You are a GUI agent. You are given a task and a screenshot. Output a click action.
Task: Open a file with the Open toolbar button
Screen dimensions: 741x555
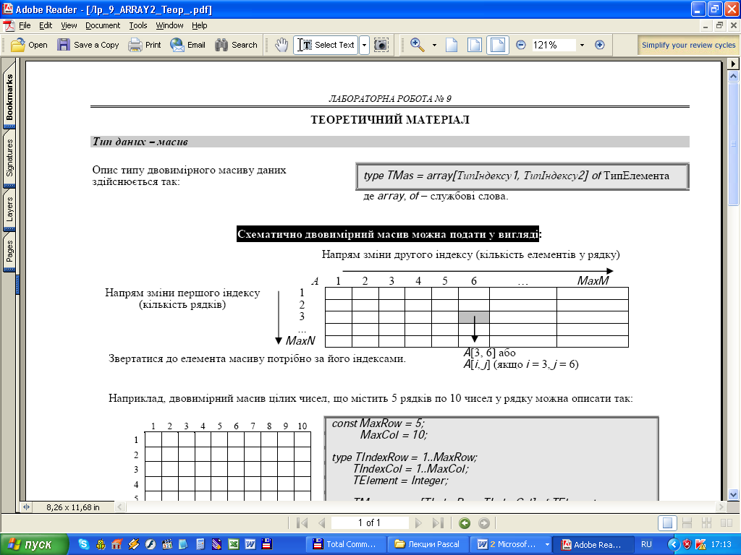tap(29, 45)
